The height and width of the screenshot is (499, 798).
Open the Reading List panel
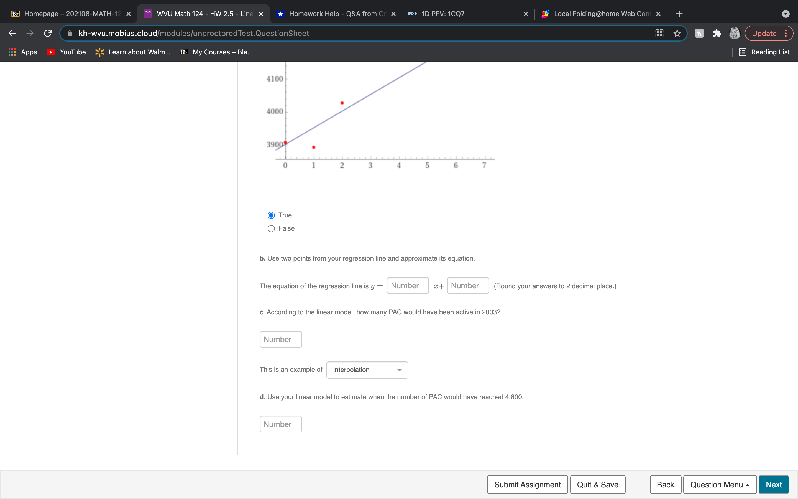pos(765,52)
